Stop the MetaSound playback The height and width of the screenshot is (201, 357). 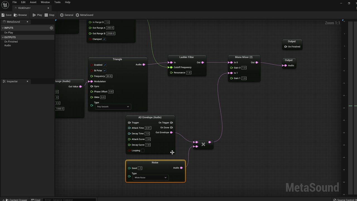point(49,15)
